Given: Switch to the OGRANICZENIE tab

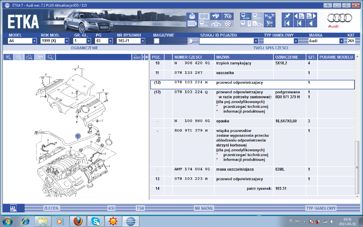Looking at the screenshot, I should [84, 48].
